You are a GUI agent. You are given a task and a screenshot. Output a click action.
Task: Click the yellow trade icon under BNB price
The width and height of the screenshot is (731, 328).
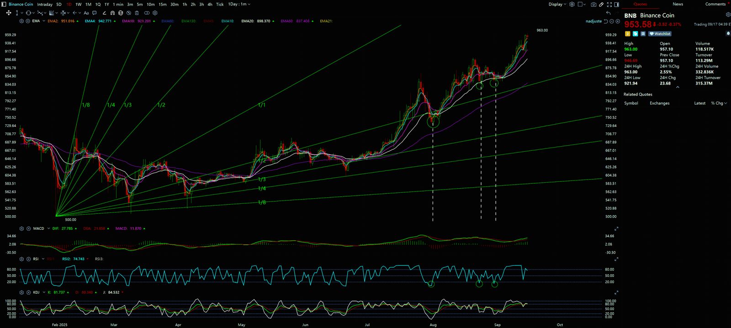tap(628, 34)
